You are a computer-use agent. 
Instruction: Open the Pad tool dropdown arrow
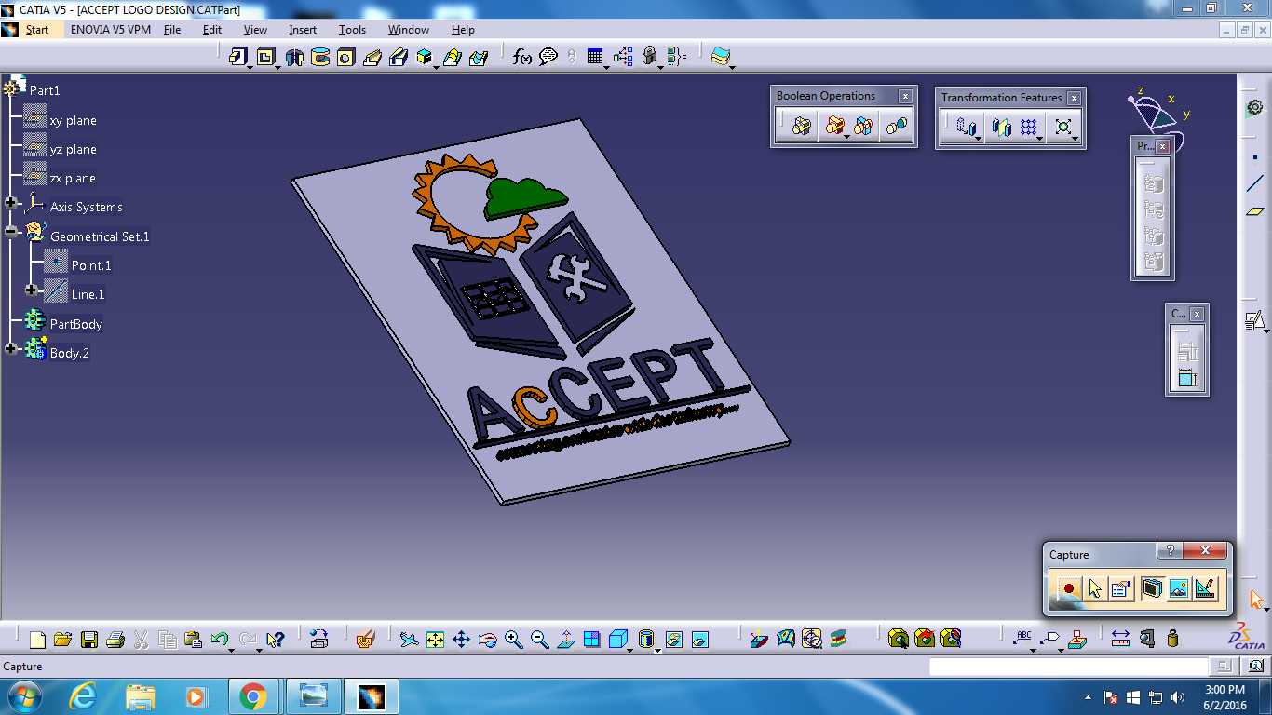[x=250, y=66]
